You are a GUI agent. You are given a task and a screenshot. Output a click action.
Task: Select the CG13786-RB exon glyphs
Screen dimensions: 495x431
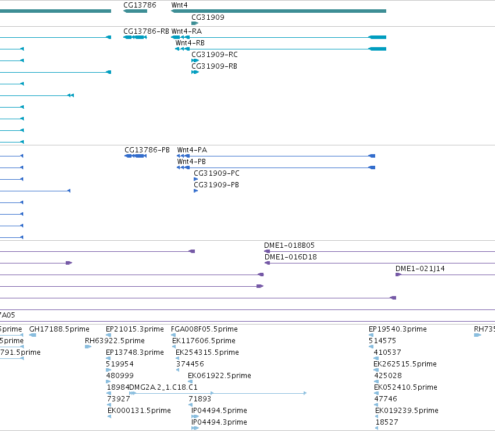(135, 37)
